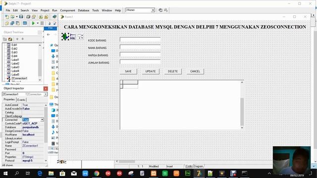This screenshot has height=178, width=317.
Task: Click the NAMA BARANG input field
Action: tap(140, 47)
